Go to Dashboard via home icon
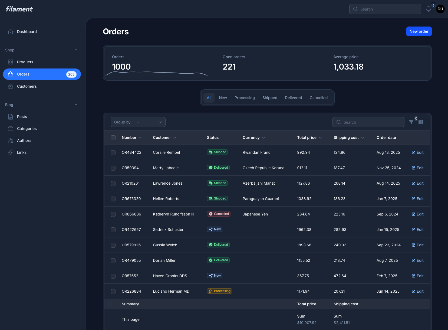 [11, 32]
